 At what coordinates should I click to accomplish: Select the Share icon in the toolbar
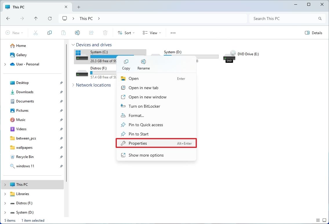pos(91,33)
